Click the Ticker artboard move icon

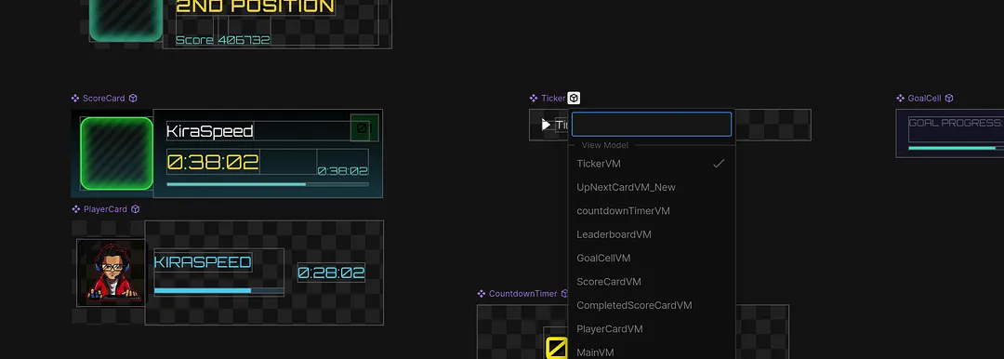[534, 98]
